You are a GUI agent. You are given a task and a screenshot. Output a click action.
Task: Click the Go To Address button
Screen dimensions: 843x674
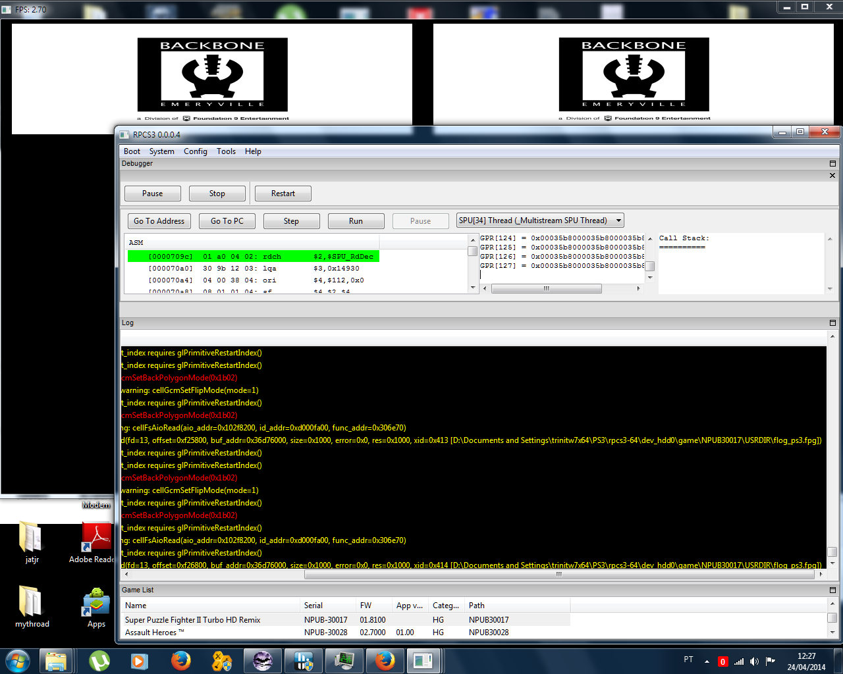pyautogui.click(x=159, y=221)
